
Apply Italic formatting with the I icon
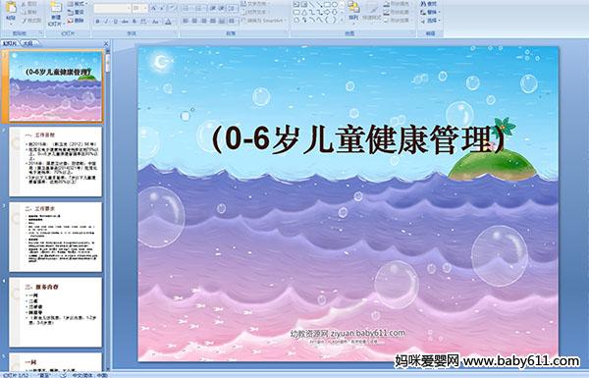pyautogui.click(x=106, y=22)
